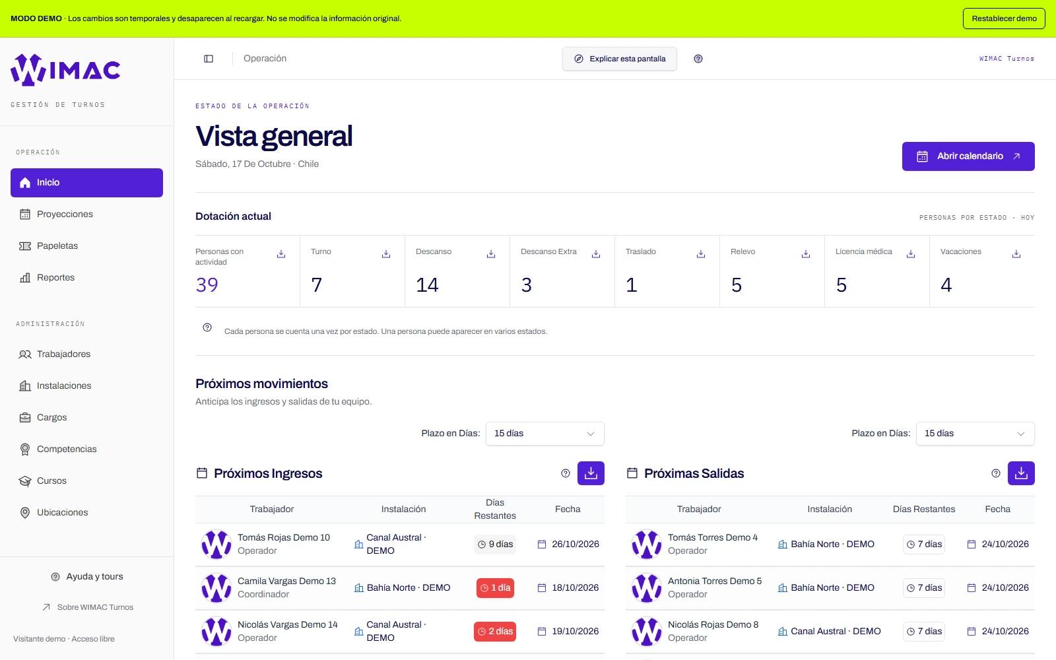
Task: Download the Próximos Ingresos table
Action: click(x=591, y=473)
